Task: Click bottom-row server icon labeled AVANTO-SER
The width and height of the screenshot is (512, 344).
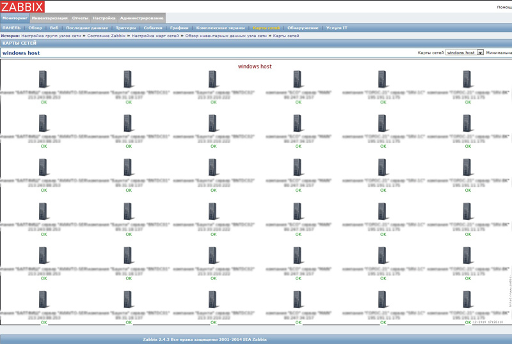Action: (x=43, y=300)
